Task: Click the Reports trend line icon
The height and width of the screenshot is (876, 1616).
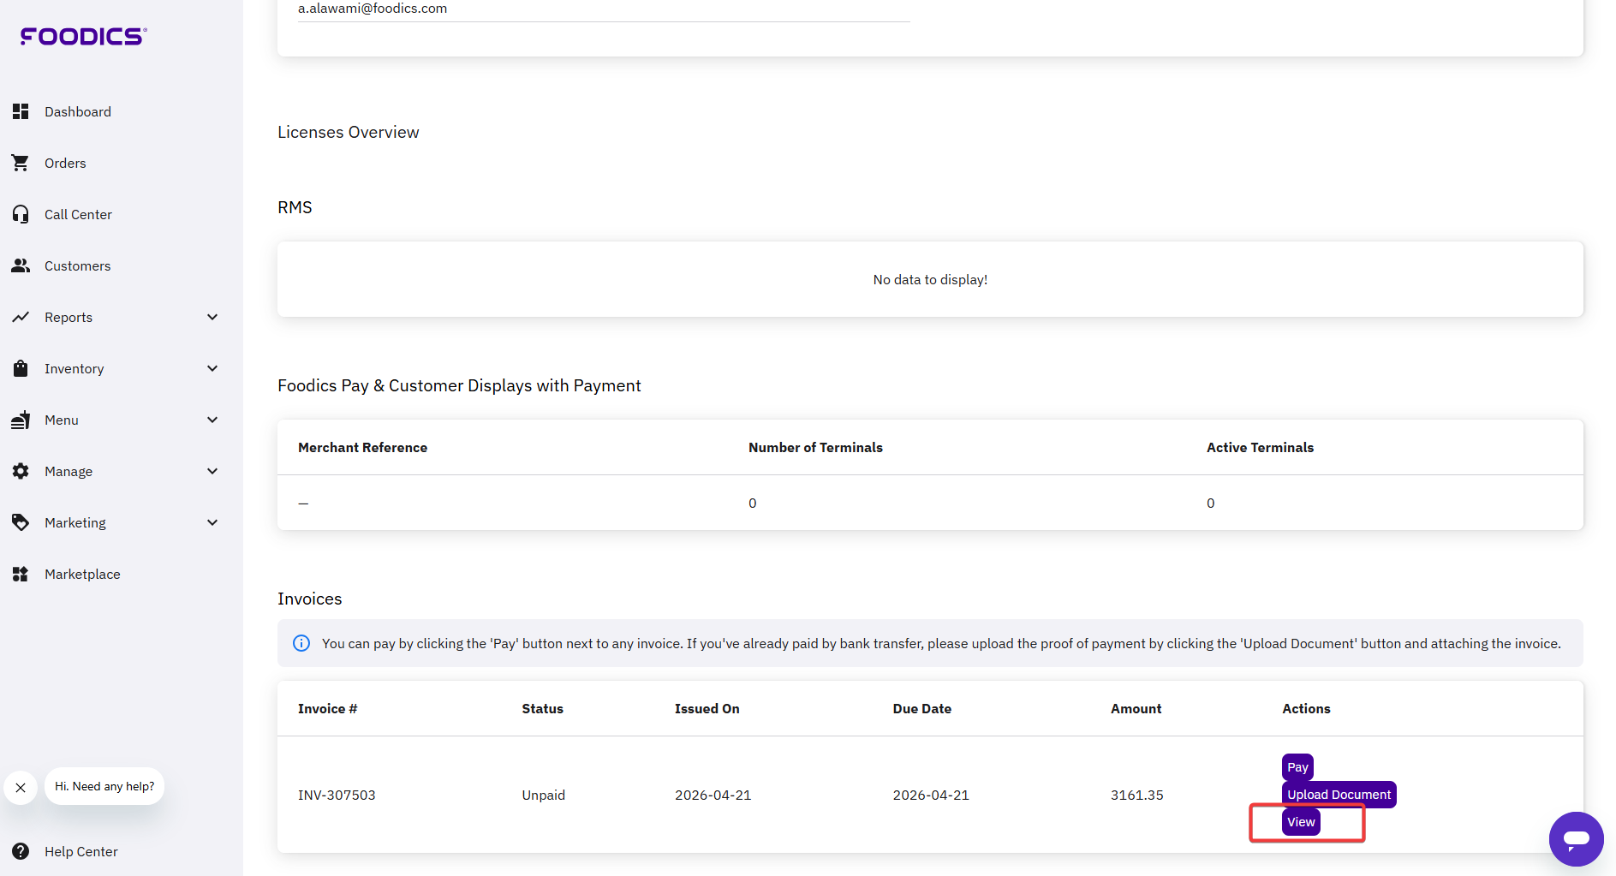Action: [x=21, y=317]
